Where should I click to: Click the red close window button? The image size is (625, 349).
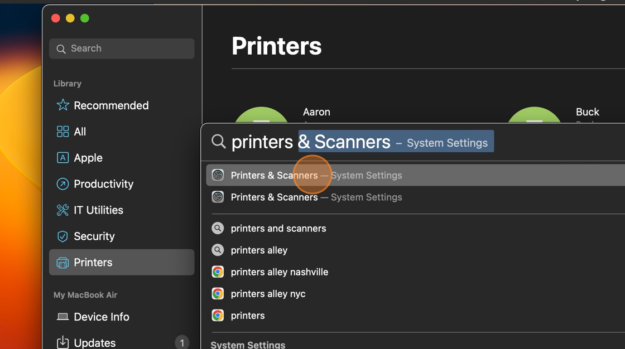tap(56, 18)
